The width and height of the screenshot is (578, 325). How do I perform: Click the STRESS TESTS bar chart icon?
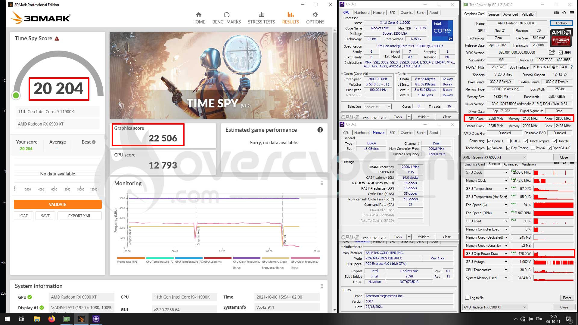point(261,14)
